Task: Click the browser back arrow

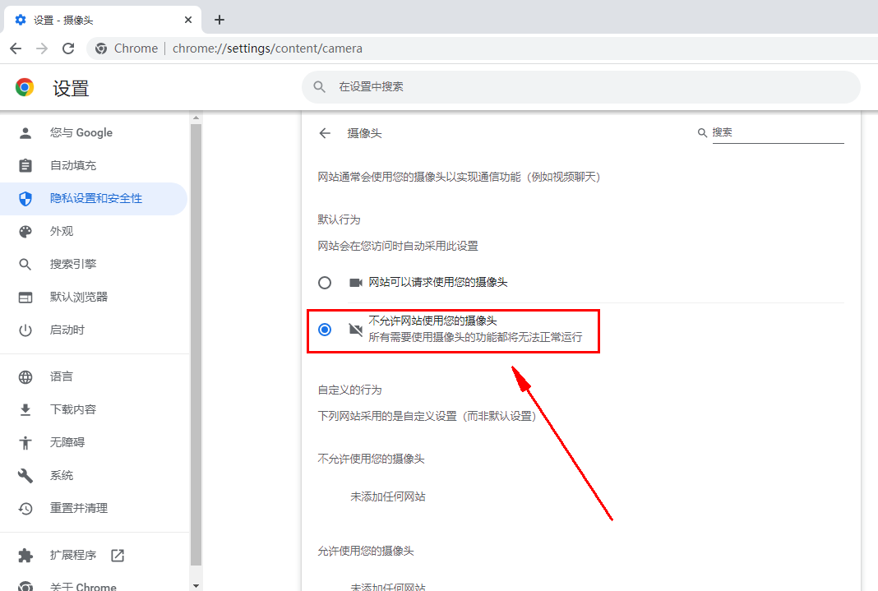Action: pos(16,48)
